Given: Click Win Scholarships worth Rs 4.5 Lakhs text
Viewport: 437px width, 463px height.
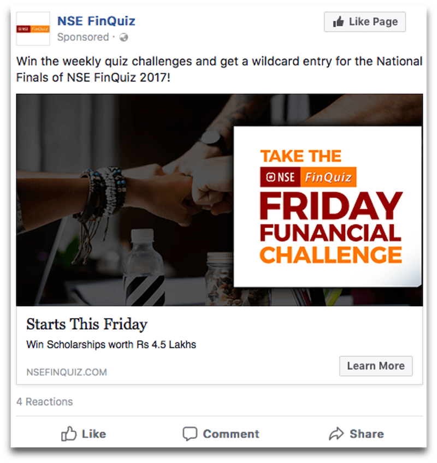Looking at the screenshot, I should click(x=111, y=345).
